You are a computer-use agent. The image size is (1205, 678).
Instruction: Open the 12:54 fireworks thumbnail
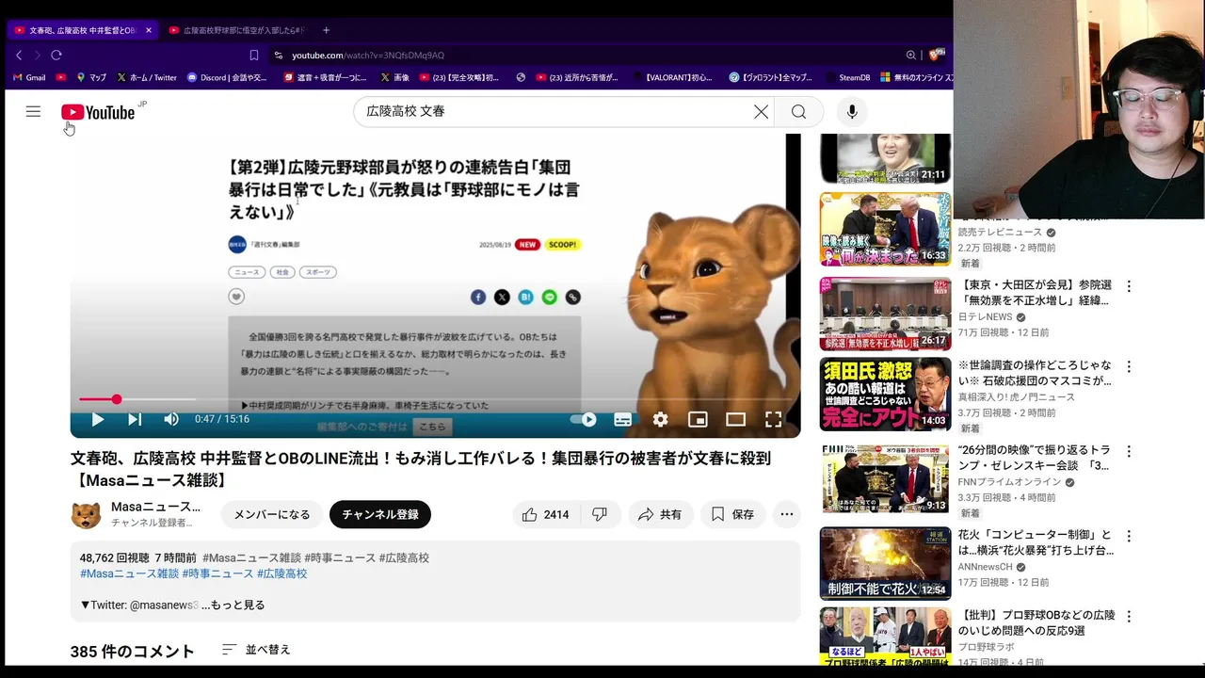coord(885,563)
